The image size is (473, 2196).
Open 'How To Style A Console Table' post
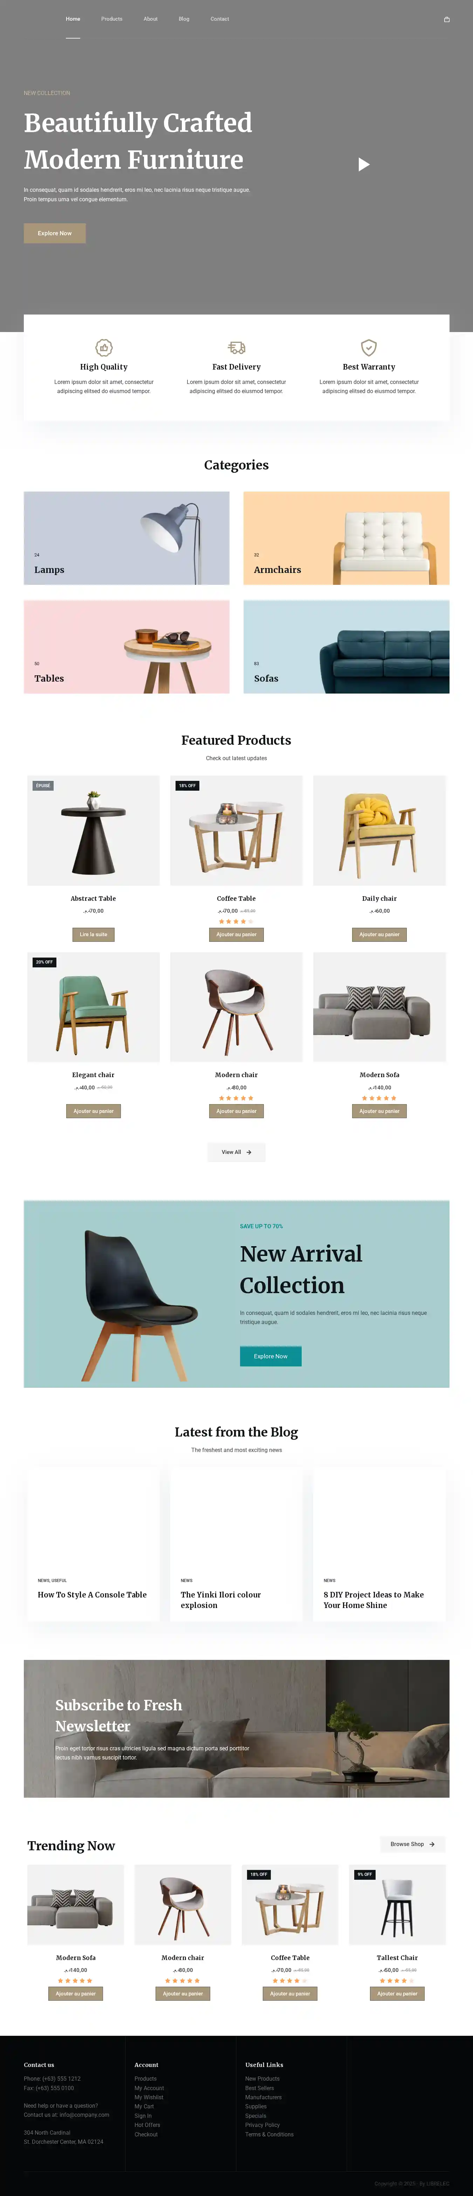click(x=92, y=1594)
